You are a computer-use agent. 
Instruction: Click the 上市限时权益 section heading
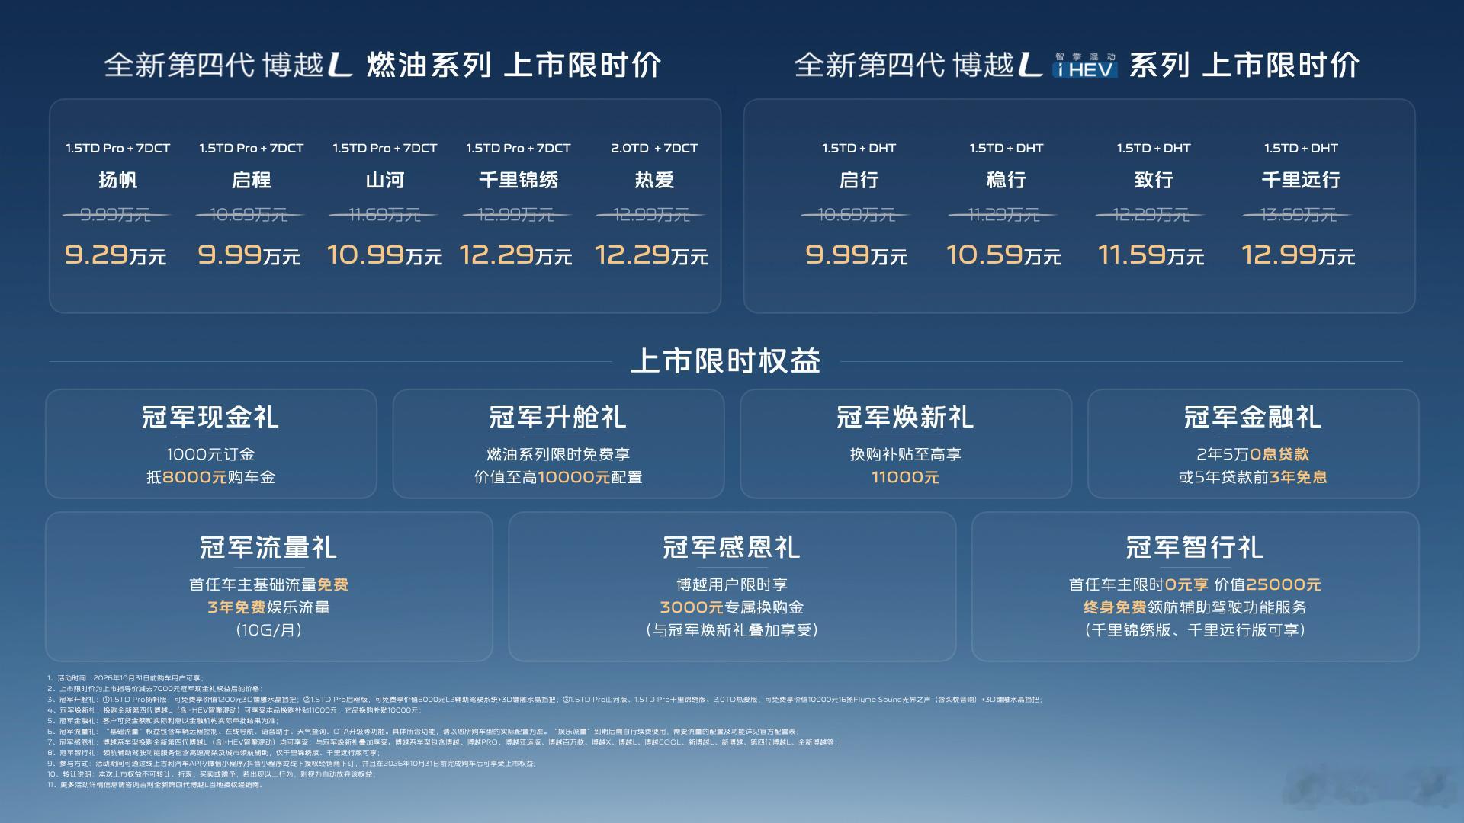point(725,360)
